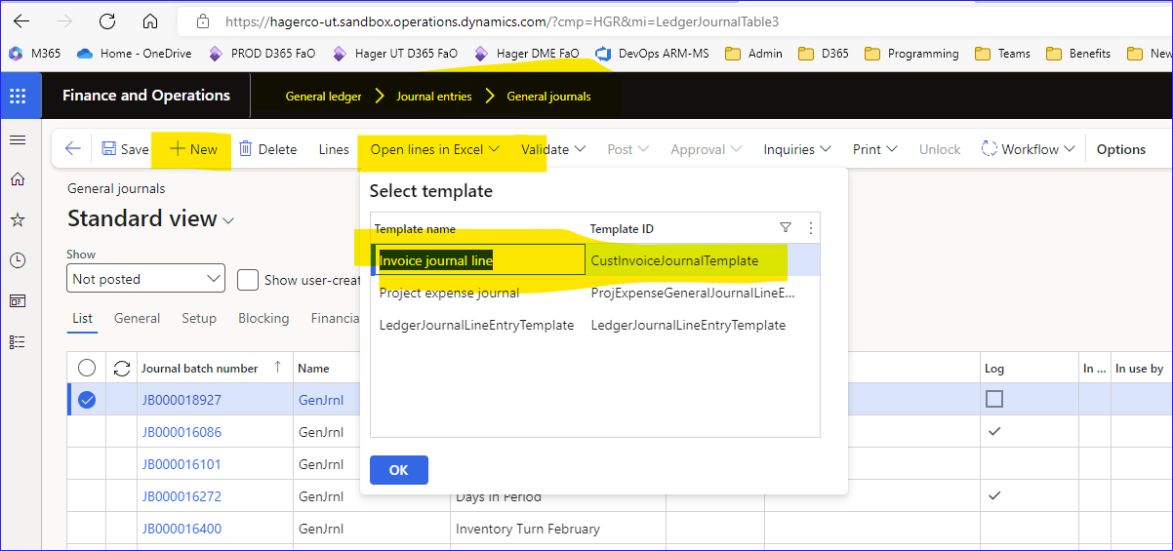1173x551 pixels.
Task: Toggle Log checkbox for JB000018927 row
Action: click(x=994, y=399)
